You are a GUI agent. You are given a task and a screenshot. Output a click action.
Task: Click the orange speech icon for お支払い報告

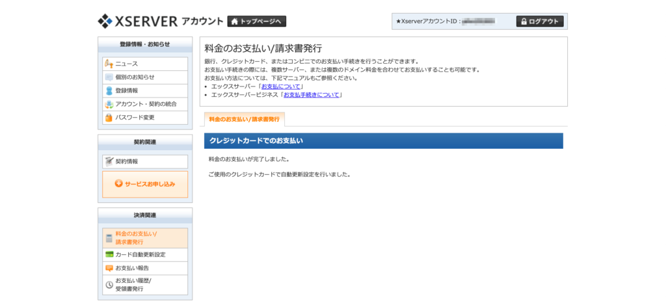tap(109, 268)
